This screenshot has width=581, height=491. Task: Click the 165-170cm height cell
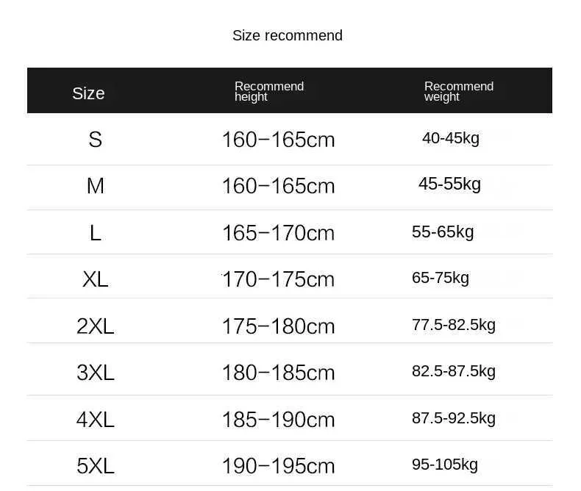click(278, 233)
